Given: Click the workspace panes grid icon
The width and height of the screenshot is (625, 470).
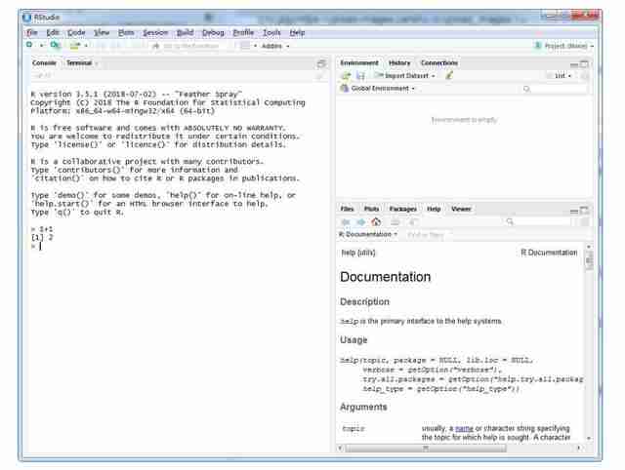Looking at the screenshot, I should pyautogui.click(x=245, y=46).
